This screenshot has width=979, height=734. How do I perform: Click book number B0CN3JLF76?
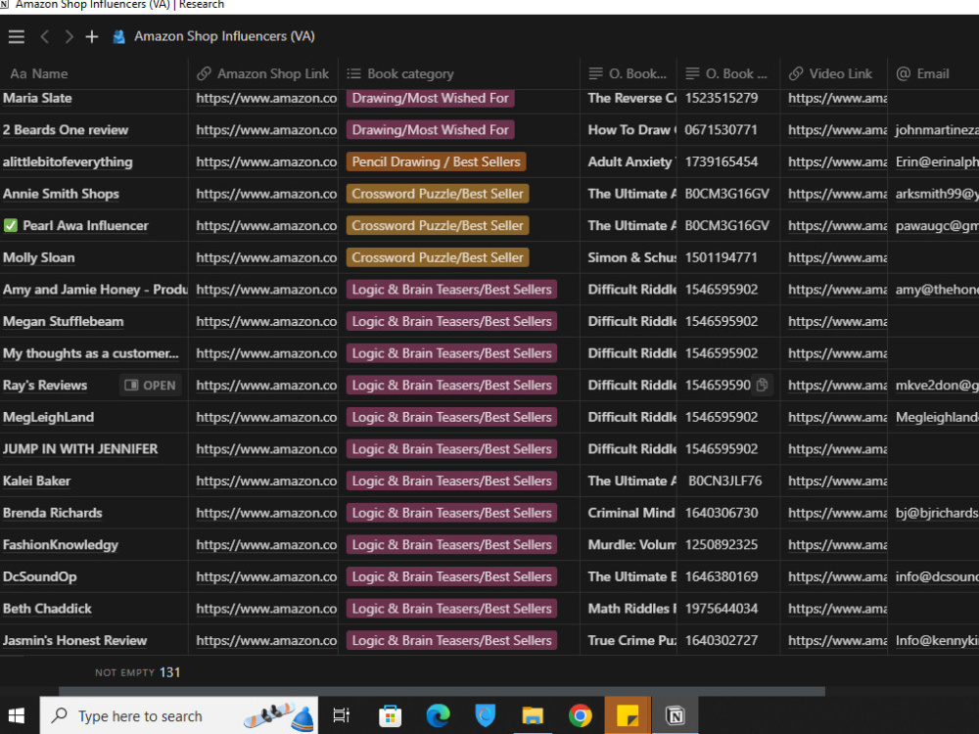click(x=724, y=481)
